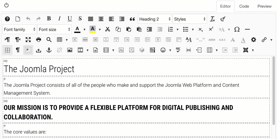Clear formatting with the Tx icon
The image size is (278, 139).
tap(212, 19)
